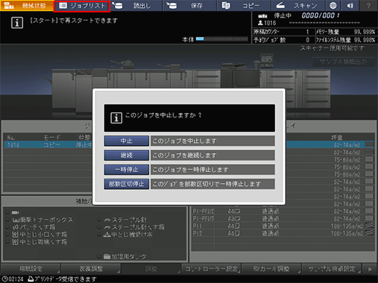Switch to the スキャン tab
The image size is (378, 283).
(x=298, y=5)
